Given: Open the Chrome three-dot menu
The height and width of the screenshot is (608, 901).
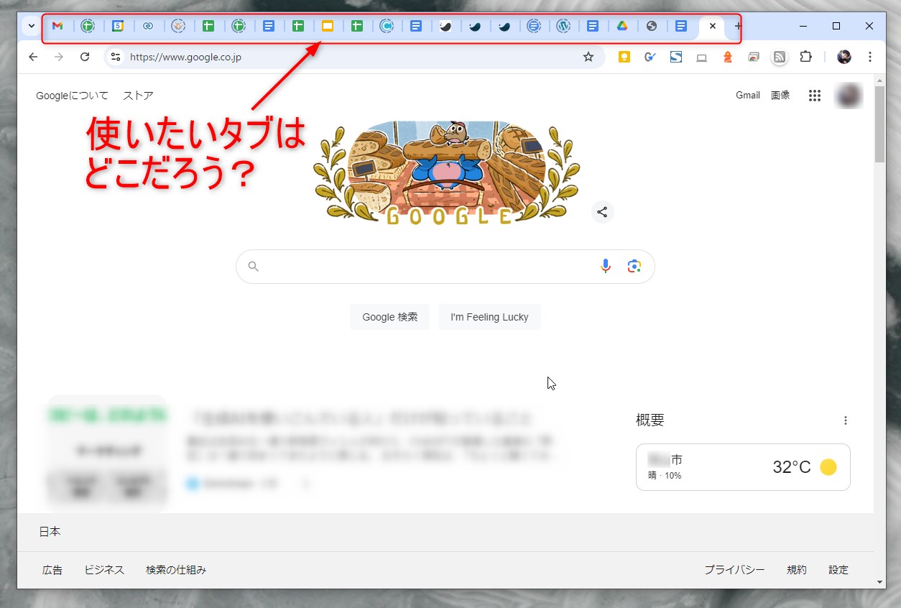Looking at the screenshot, I should click(870, 57).
